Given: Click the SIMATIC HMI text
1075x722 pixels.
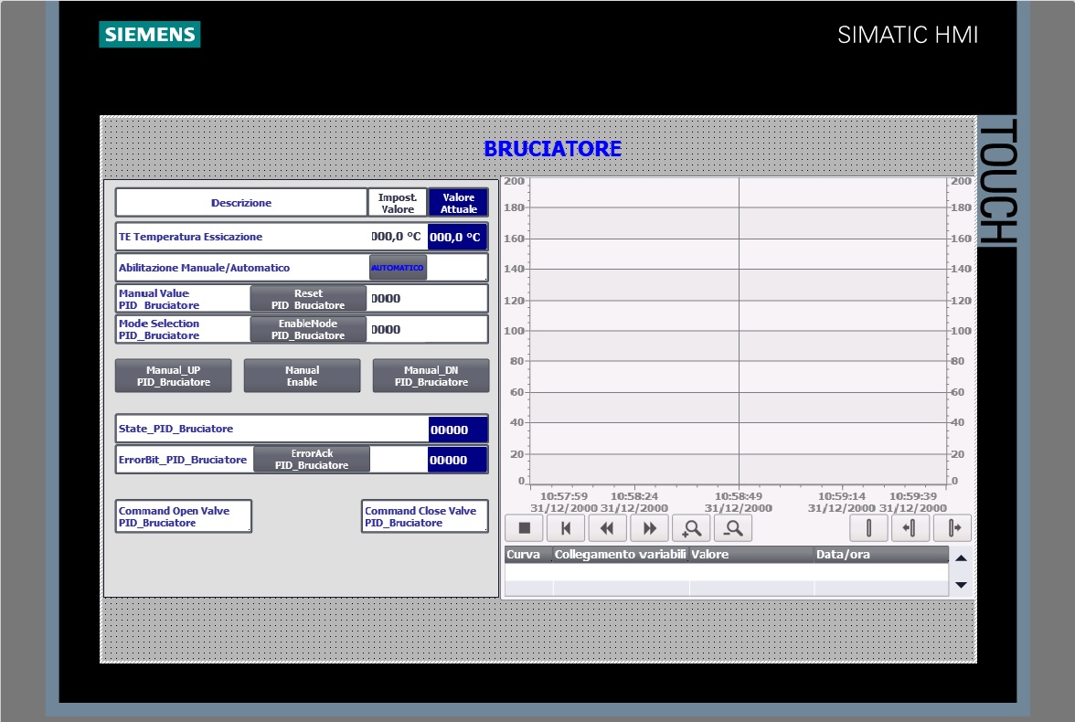Looking at the screenshot, I should coord(908,35).
